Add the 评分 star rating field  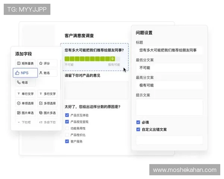point(47,63)
